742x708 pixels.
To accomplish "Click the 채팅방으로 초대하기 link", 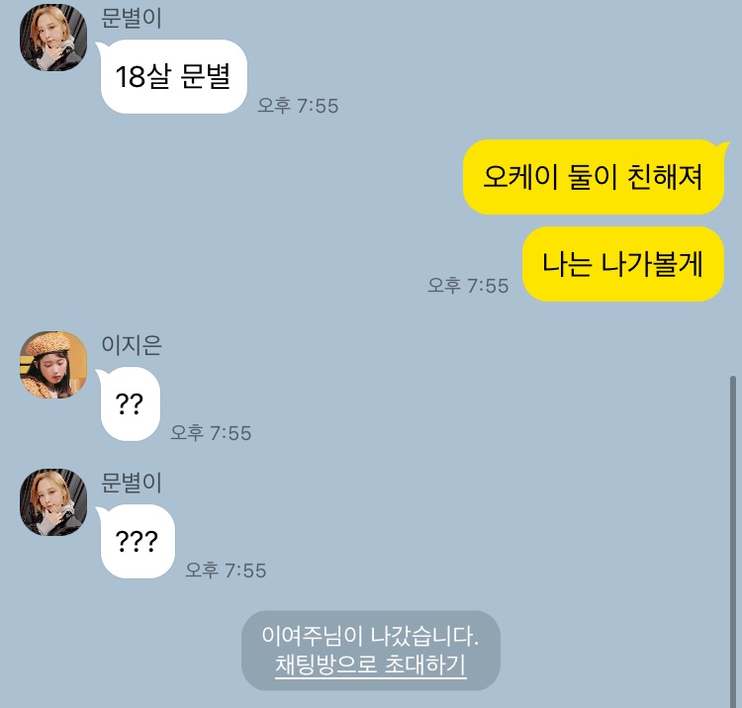I will coord(371,664).
